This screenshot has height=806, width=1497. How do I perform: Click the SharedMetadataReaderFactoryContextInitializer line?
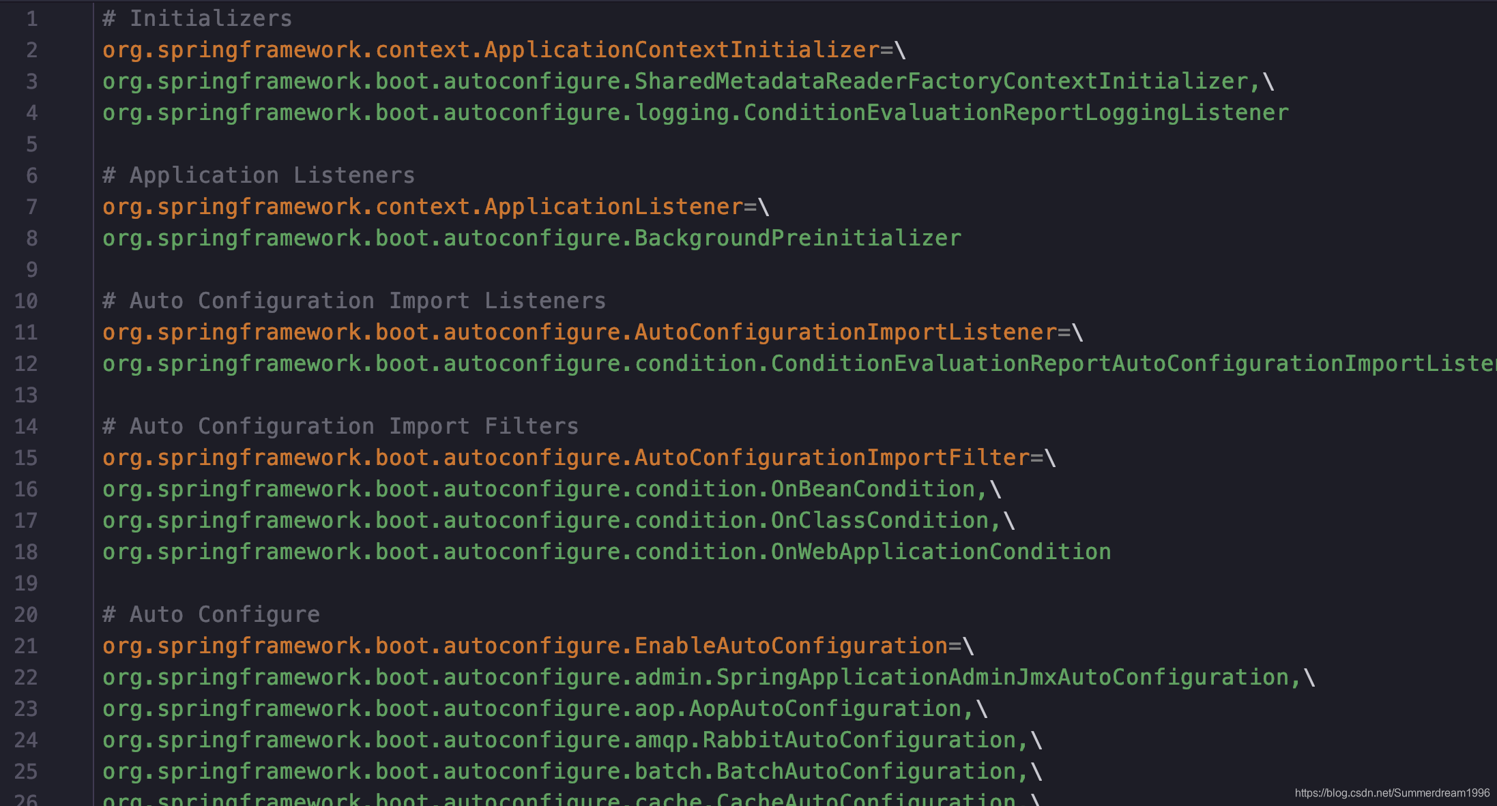tap(688, 81)
